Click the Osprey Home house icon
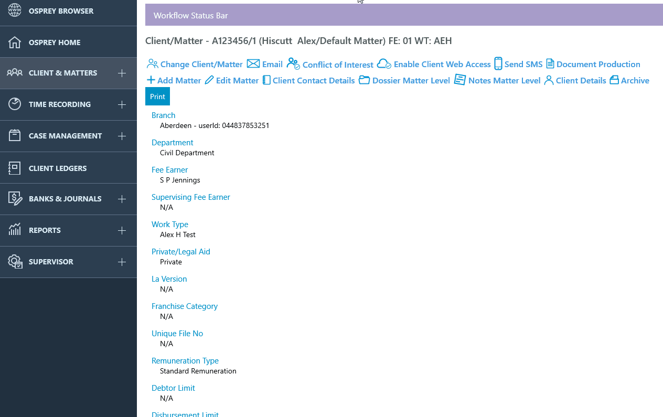The image size is (663, 417). pos(15,42)
